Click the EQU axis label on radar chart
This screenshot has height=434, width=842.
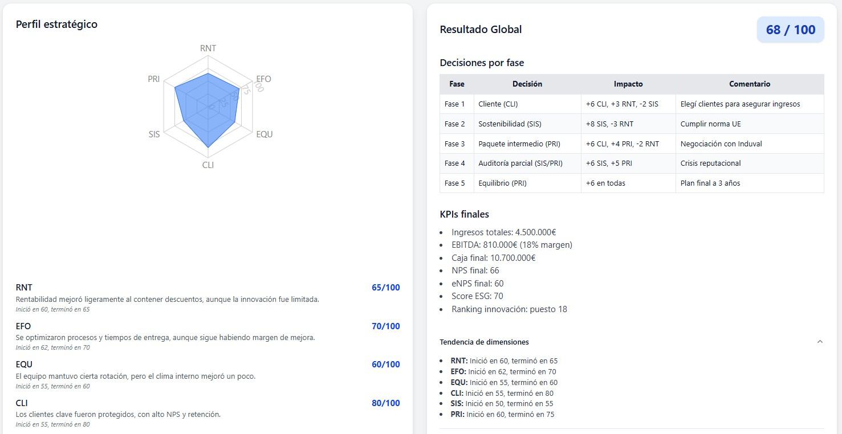(264, 134)
